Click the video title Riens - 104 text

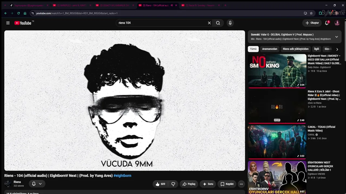point(58,176)
